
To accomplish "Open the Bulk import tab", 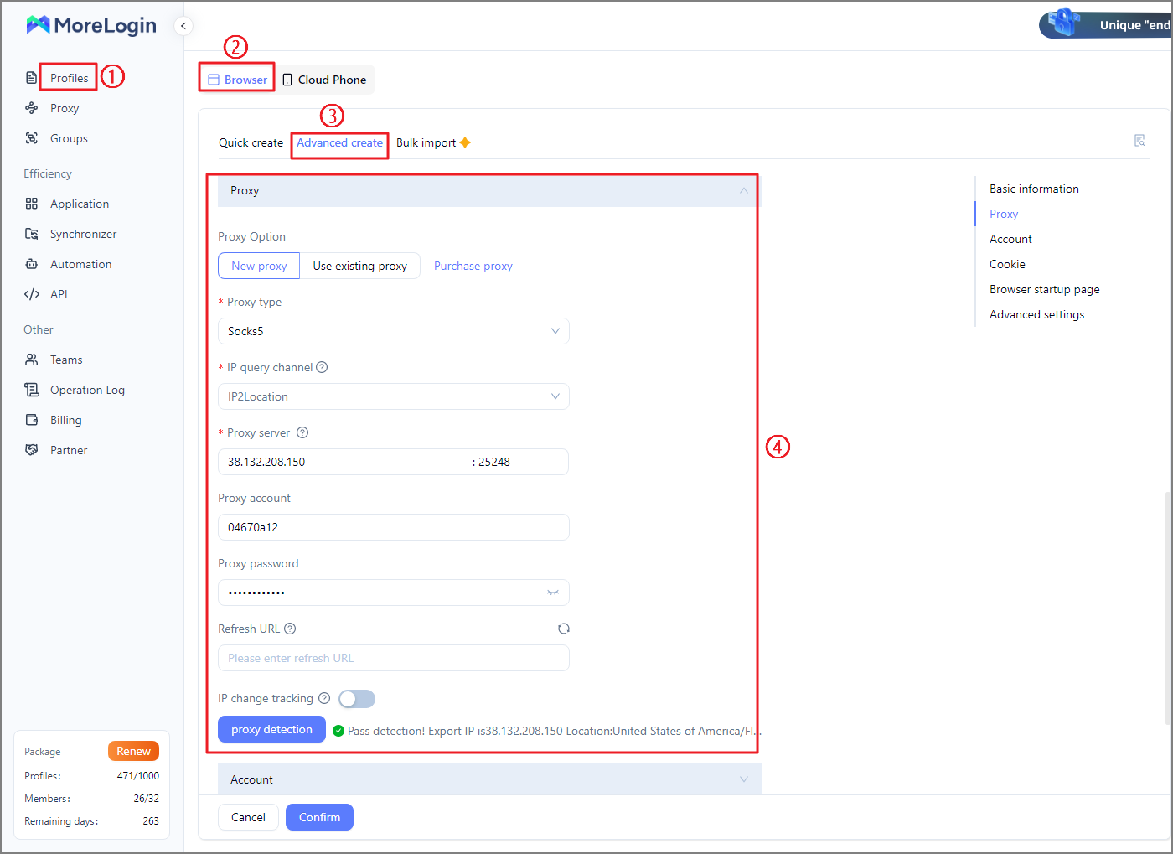I will point(433,142).
